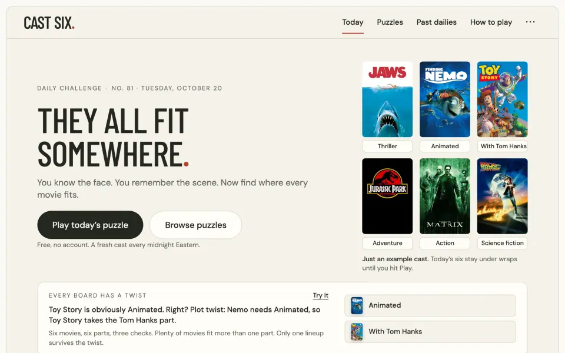Open the How to play page
This screenshot has width=565, height=353.
(x=491, y=22)
